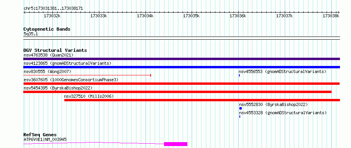
Task: Click the nsv830555 Wong2007 thin red variant line
Action: [87, 75]
